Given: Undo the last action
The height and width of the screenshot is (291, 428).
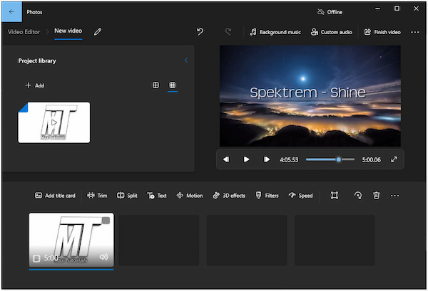Looking at the screenshot, I should [x=200, y=32].
